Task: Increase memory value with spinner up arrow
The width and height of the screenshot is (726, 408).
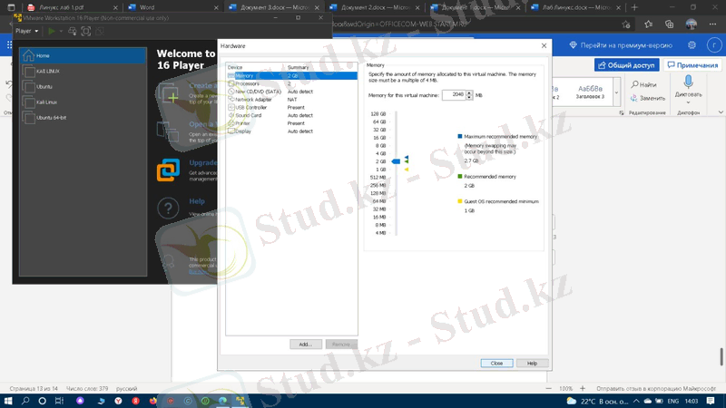Action: coord(469,92)
